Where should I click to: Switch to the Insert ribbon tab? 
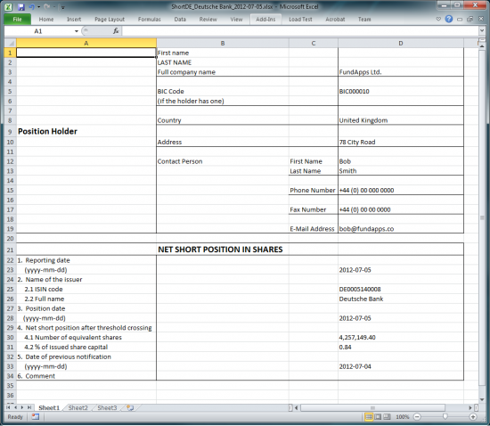[x=74, y=19]
